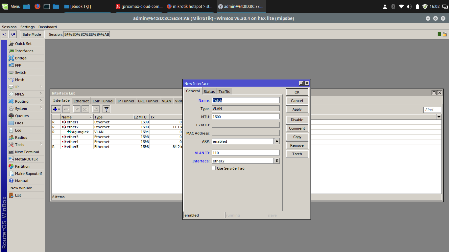Open the Settings menu

click(x=27, y=27)
